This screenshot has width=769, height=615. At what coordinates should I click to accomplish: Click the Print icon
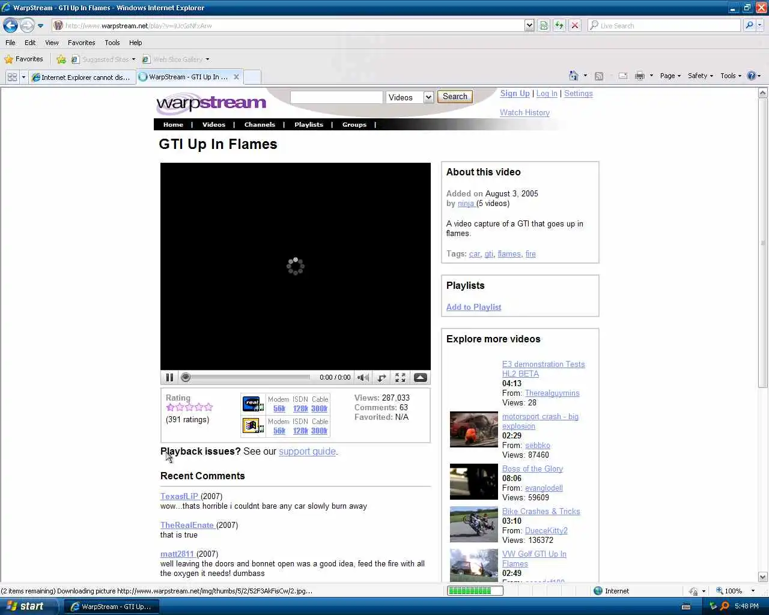(640, 76)
